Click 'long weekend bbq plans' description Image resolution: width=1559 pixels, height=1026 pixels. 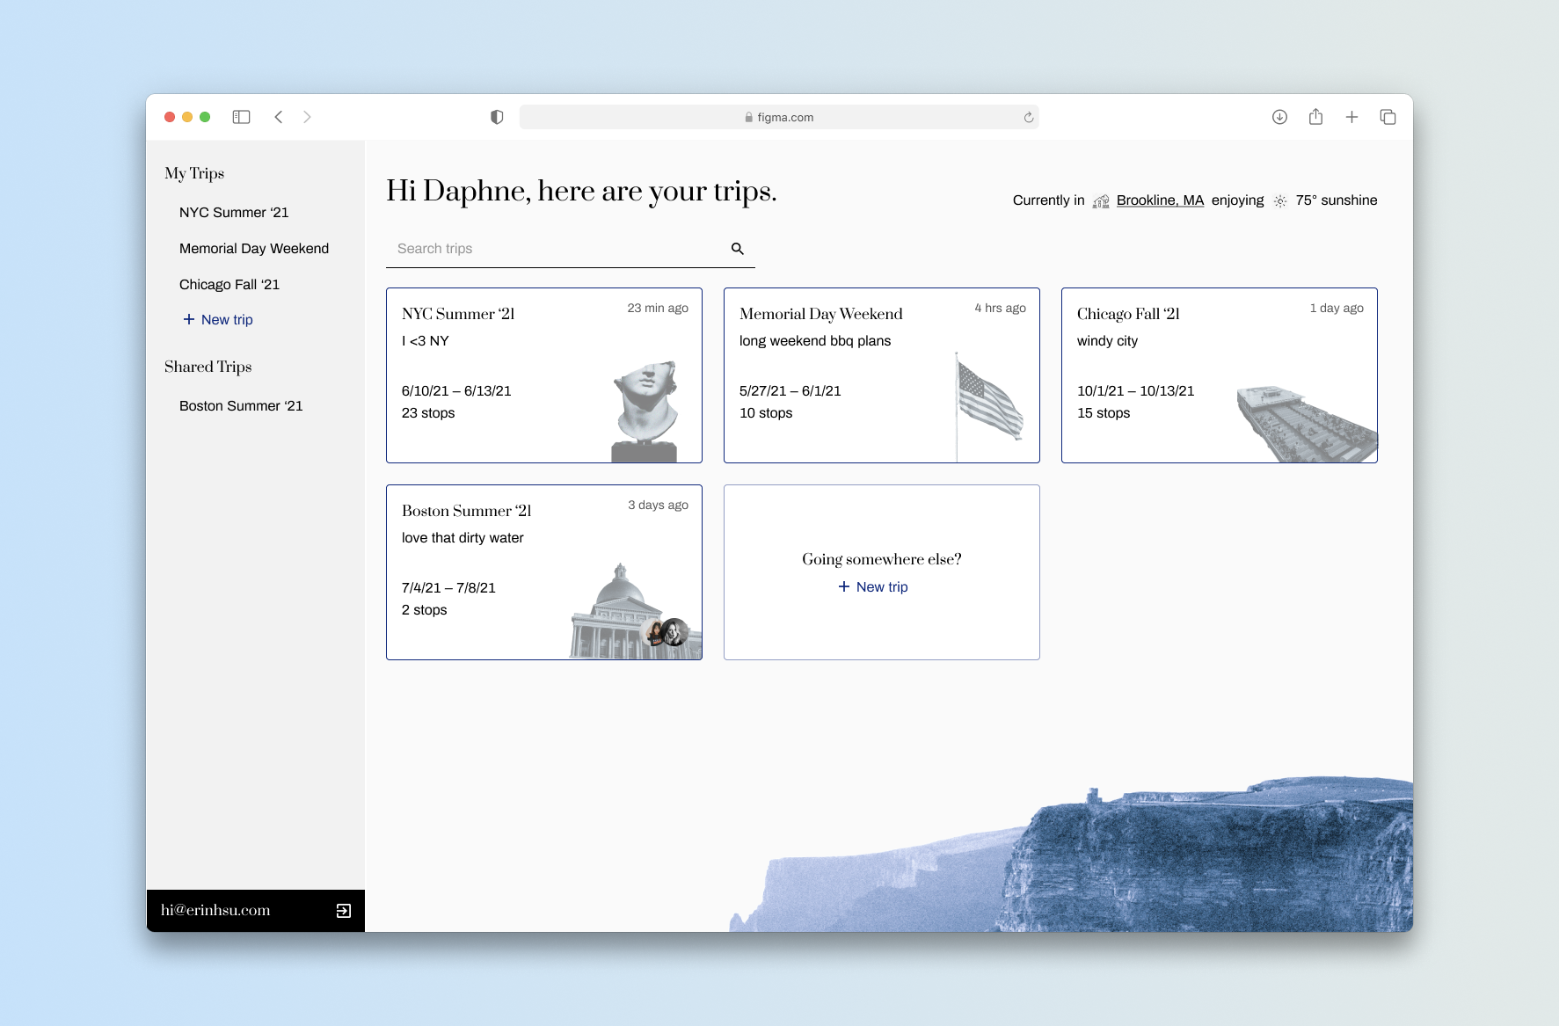815,341
